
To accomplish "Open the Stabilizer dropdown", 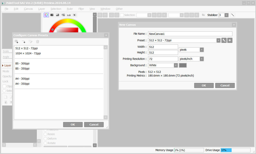I will point(226,15).
